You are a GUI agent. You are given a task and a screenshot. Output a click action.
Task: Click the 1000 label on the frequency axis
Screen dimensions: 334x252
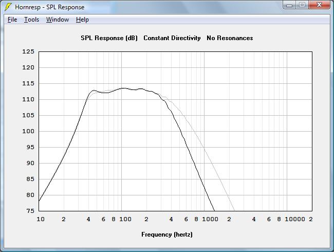coord(210,219)
